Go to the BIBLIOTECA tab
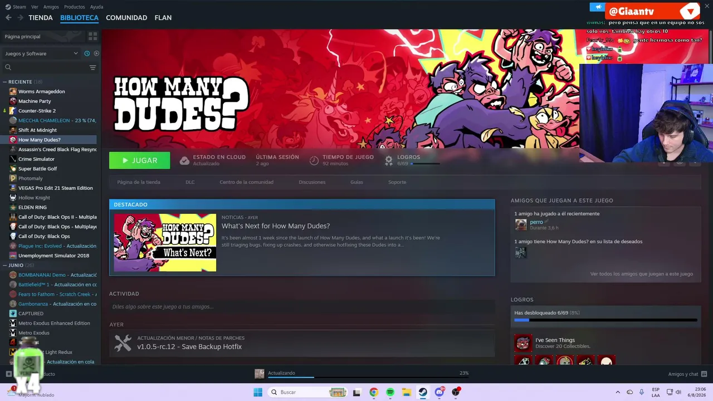The height and width of the screenshot is (401, 713). tap(79, 18)
